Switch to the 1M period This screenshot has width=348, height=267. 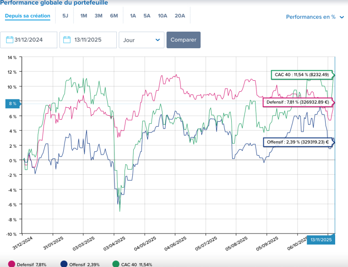tap(84, 16)
